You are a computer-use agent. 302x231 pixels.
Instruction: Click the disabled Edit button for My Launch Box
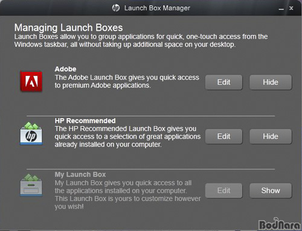click(x=223, y=191)
